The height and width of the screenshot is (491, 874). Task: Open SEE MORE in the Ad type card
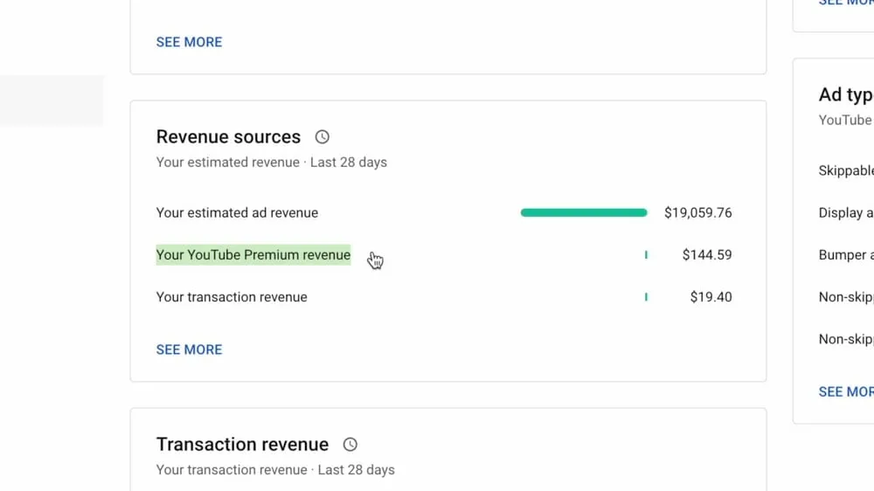click(845, 391)
